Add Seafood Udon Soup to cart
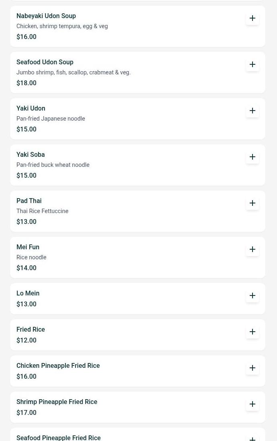 point(253,64)
